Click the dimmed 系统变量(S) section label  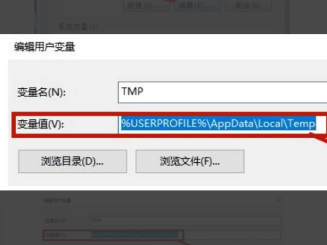[x=78, y=27]
